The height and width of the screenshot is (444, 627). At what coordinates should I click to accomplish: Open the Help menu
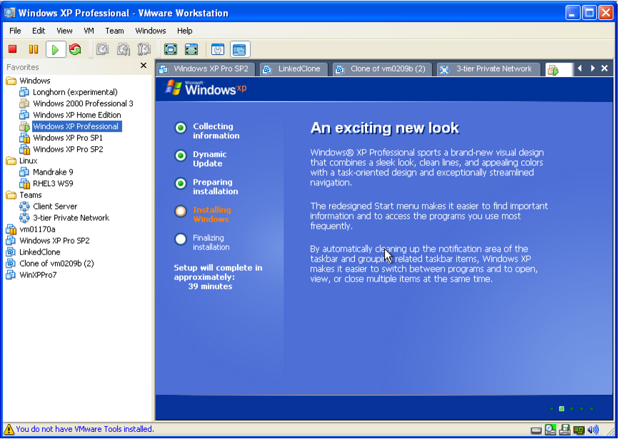(x=185, y=31)
